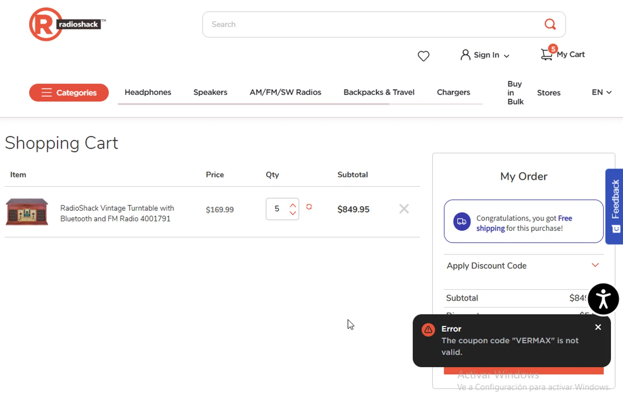623x410 pixels.
Task: Open the Categories menu button
Action: 69,93
